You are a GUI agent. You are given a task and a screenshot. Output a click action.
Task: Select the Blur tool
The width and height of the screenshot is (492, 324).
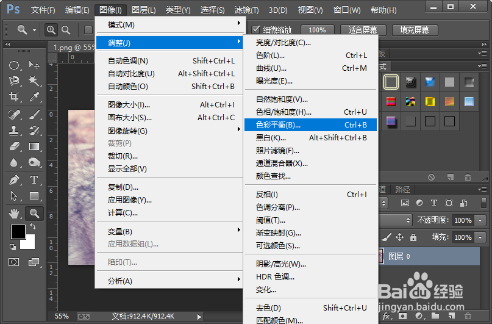click(x=14, y=162)
